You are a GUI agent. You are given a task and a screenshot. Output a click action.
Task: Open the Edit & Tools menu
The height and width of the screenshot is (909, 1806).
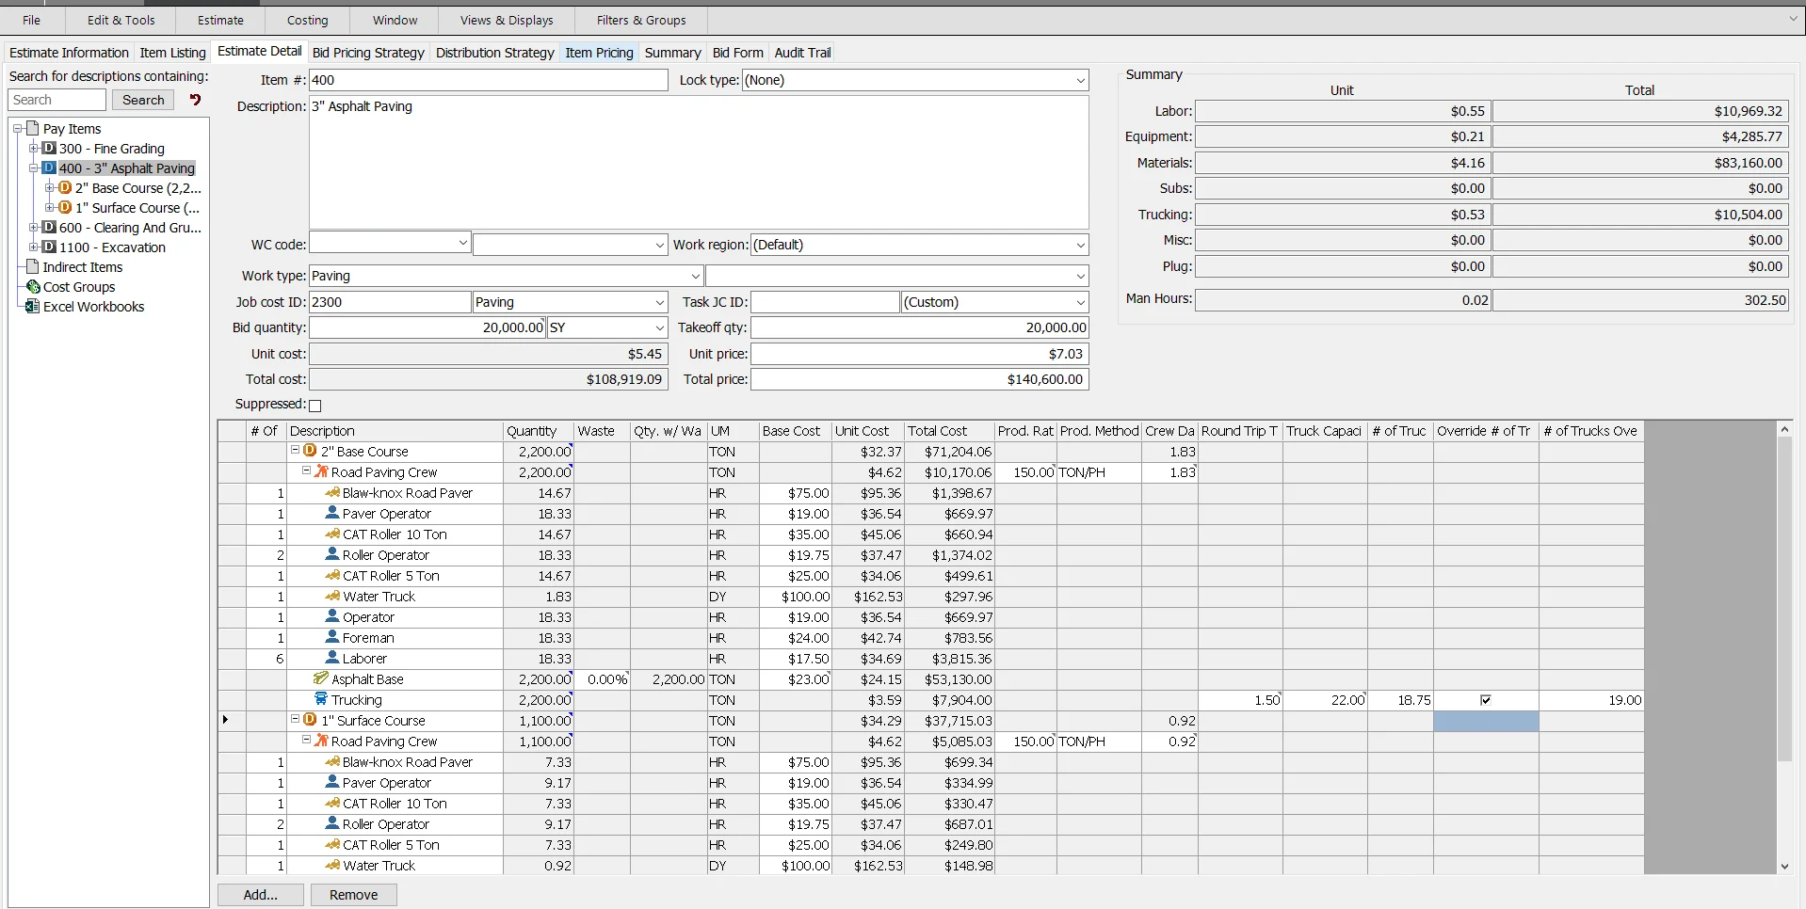click(x=121, y=20)
